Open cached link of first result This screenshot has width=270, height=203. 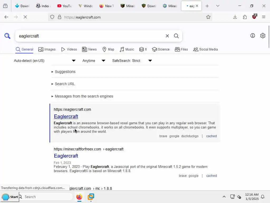point(211,136)
